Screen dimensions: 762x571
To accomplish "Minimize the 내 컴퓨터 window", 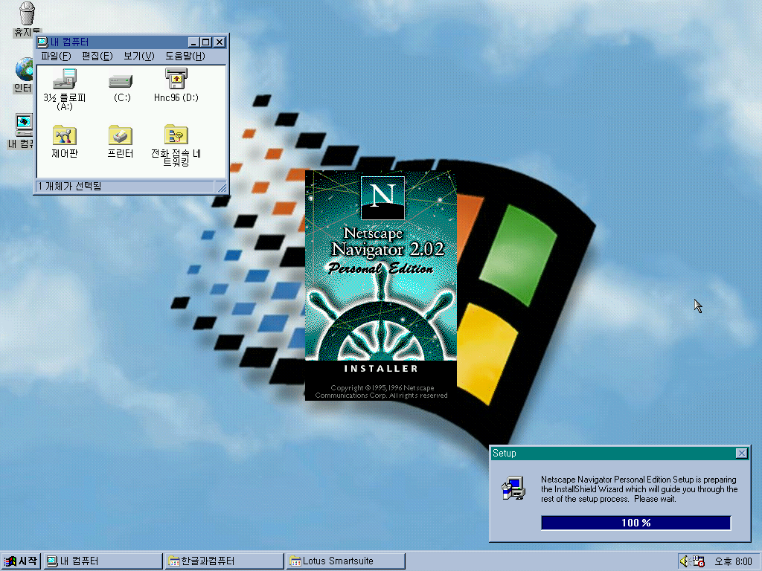I will [194, 42].
